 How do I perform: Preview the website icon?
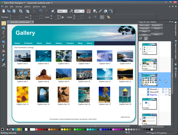coord(95,11)
